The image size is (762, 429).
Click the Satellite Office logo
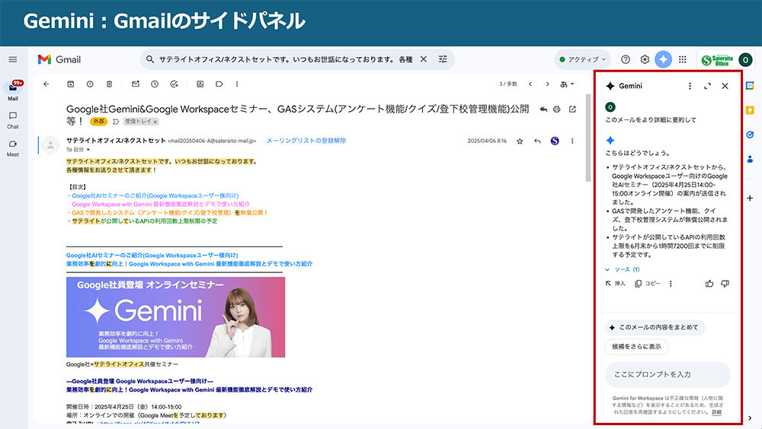point(717,59)
